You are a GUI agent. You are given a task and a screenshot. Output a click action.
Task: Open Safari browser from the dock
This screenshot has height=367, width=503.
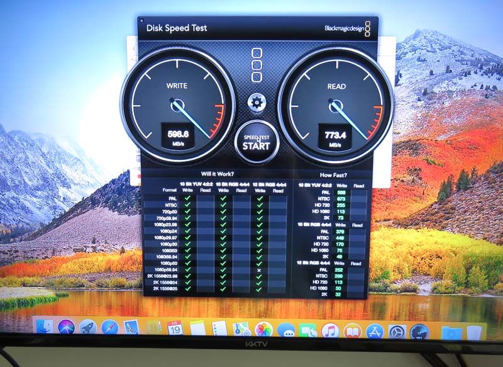pos(110,329)
